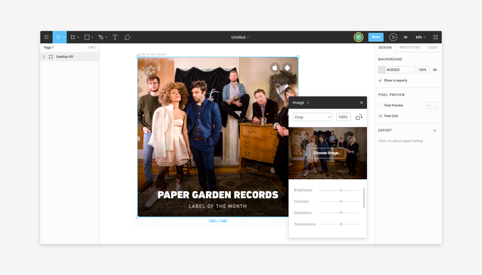Click the Apple icon on artwork

coord(275,68)
